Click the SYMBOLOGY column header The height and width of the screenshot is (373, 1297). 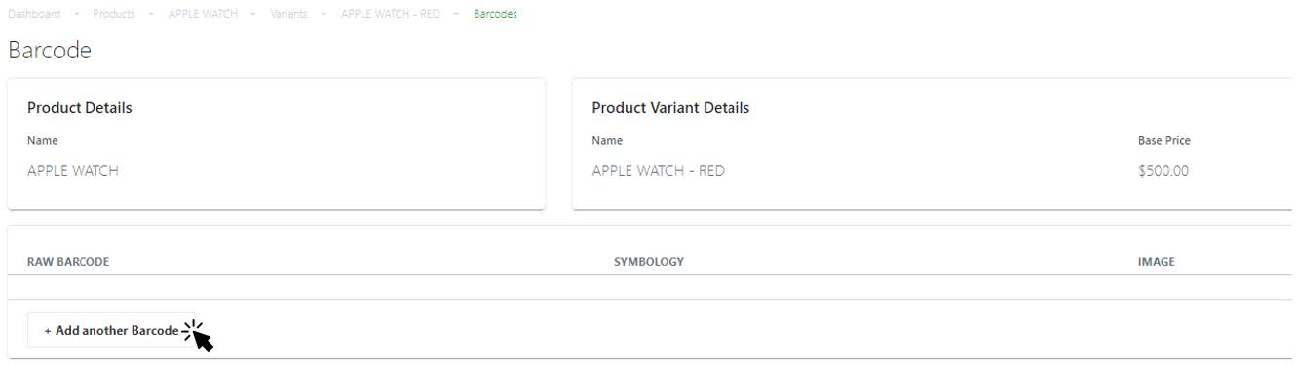click(x=649, y=262)
